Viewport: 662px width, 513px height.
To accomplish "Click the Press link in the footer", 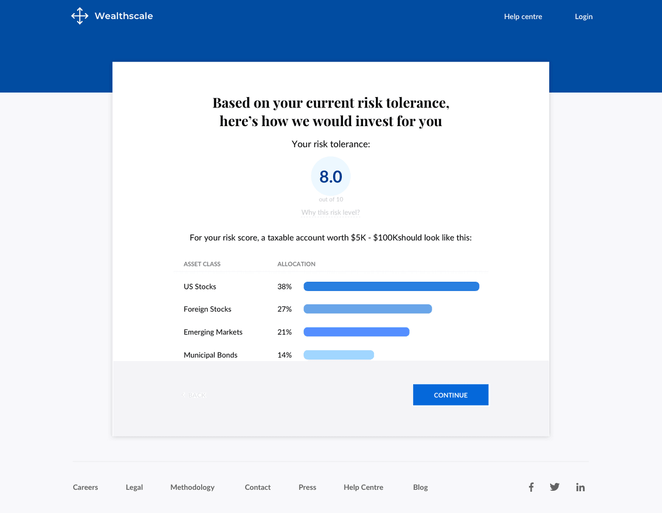I will click(x=307, y=487).
